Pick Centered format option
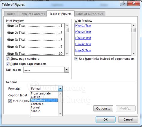 point(44,104)
